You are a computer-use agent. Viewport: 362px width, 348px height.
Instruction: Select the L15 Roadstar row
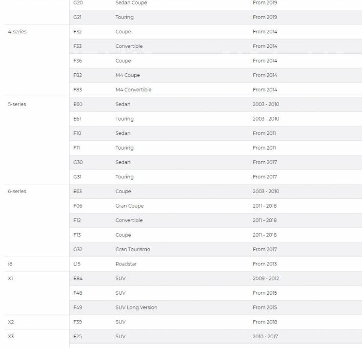[216, 264]
